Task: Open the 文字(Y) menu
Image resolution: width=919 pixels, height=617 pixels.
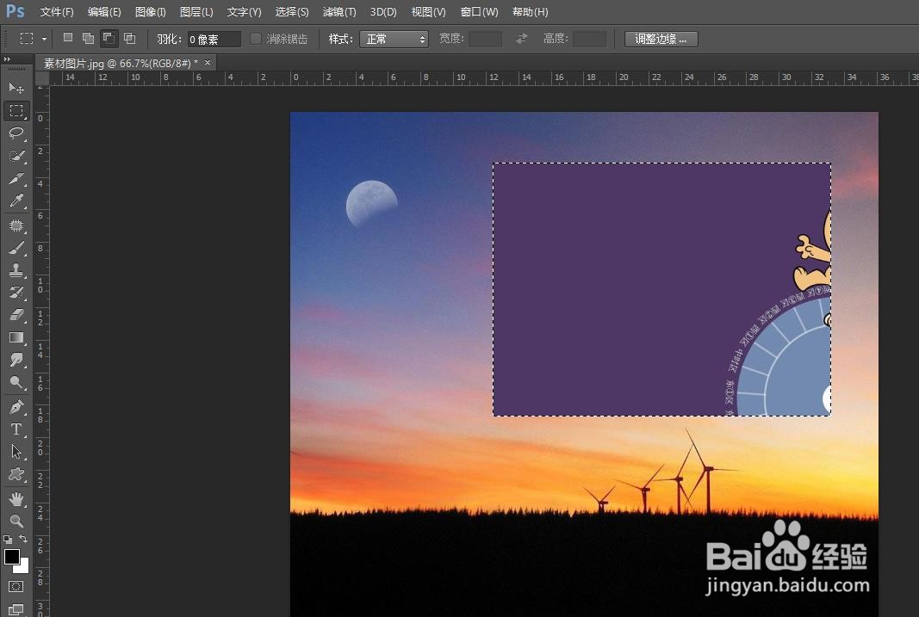Action: coord(245,12)
